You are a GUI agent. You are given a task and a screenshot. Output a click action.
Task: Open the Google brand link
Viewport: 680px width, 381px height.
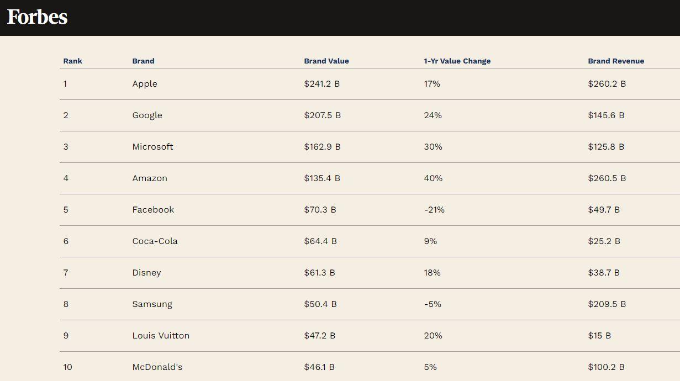[x=147, y=115]
